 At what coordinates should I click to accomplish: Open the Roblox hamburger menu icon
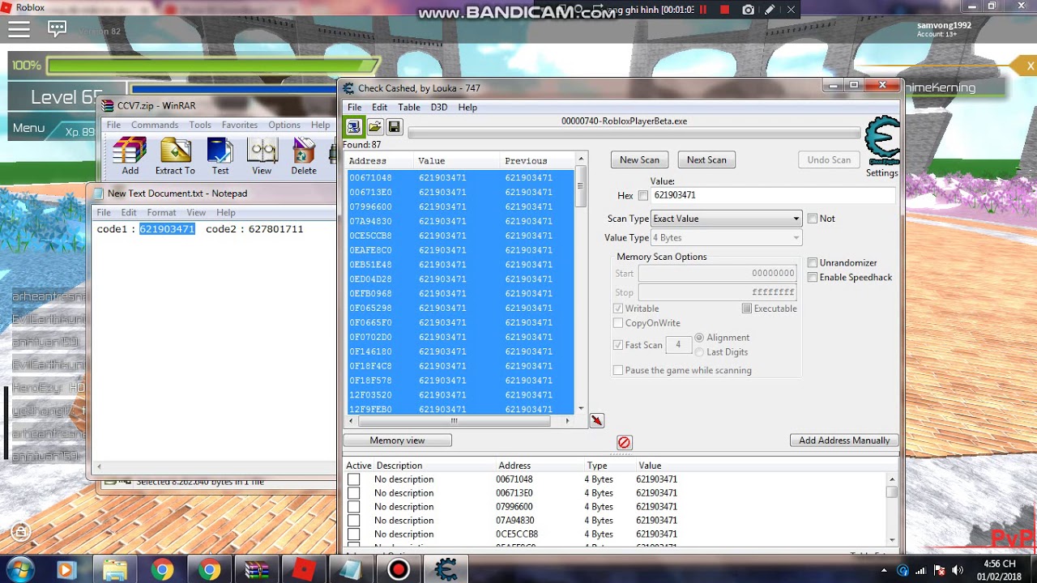[x=19, y=29]
